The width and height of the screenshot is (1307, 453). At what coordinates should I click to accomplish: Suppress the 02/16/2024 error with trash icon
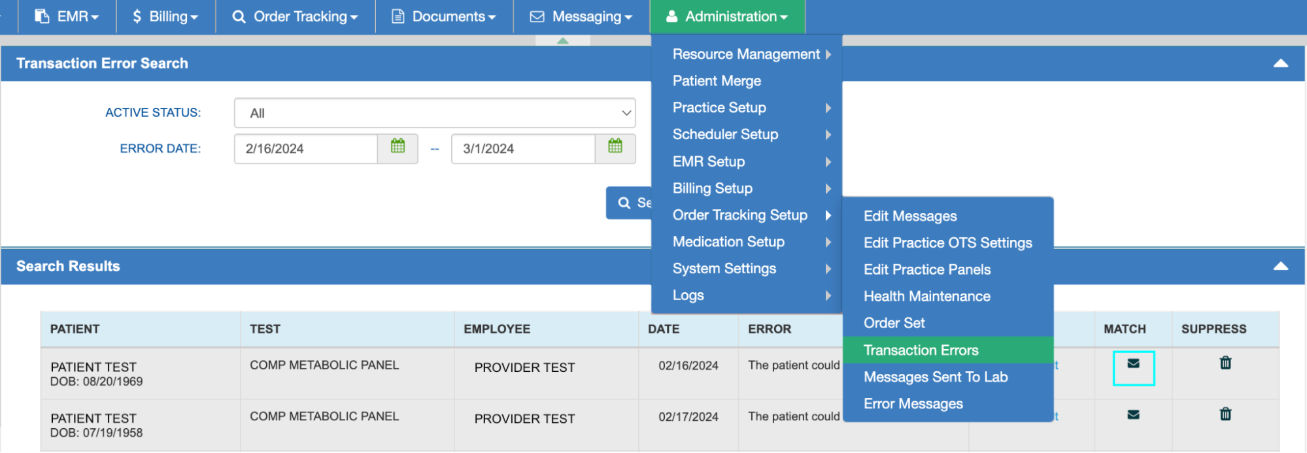click(1225, 363)
